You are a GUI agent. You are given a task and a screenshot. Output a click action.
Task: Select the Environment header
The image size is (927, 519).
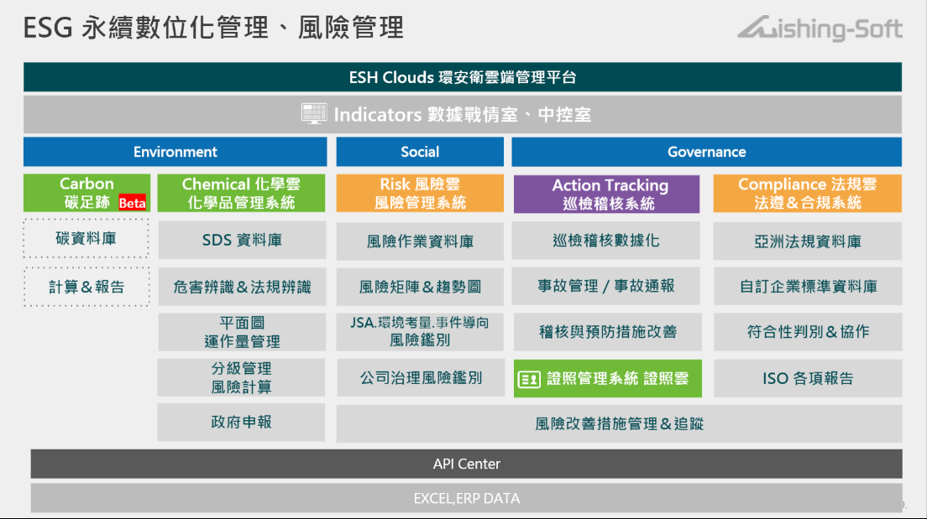(175, 152)
